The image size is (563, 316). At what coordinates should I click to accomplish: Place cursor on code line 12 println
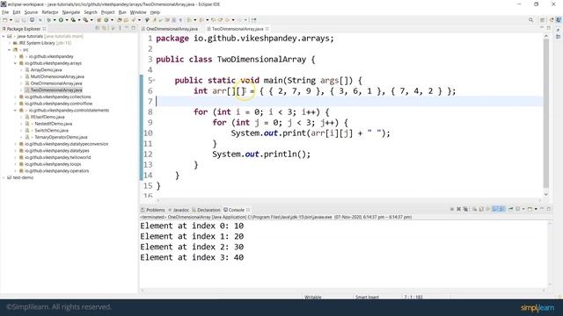point(261,154)
